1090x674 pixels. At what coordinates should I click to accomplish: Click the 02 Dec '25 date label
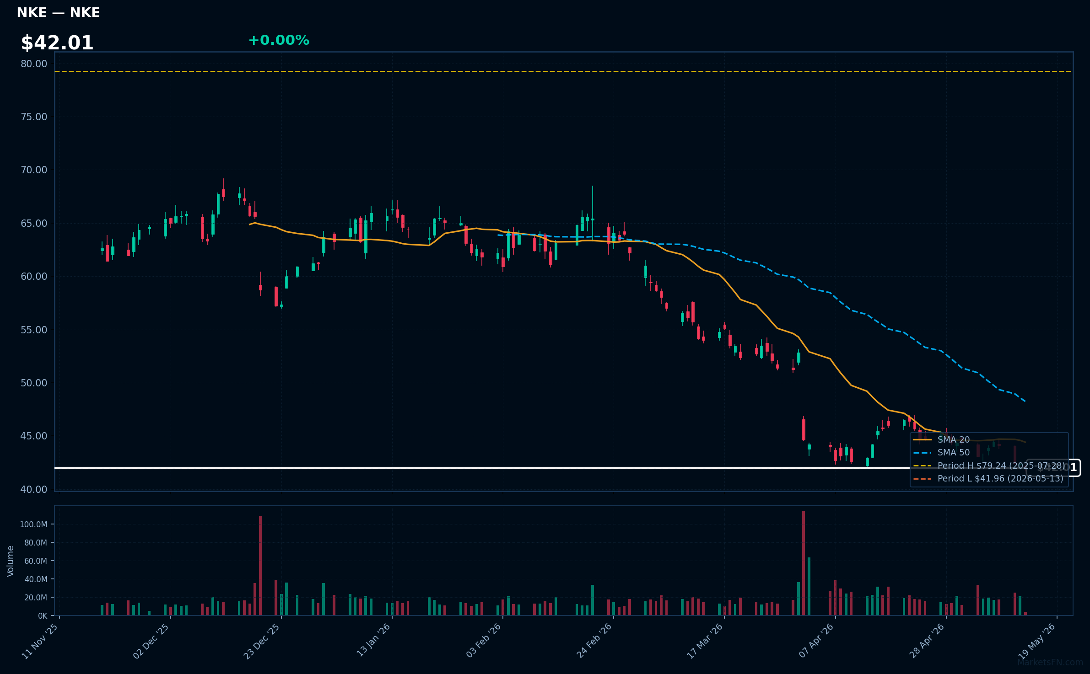(x=151, y=641)
